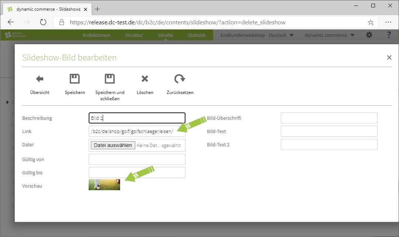
Task: Click the Bild-Überschrift input field
Action: 329,118
